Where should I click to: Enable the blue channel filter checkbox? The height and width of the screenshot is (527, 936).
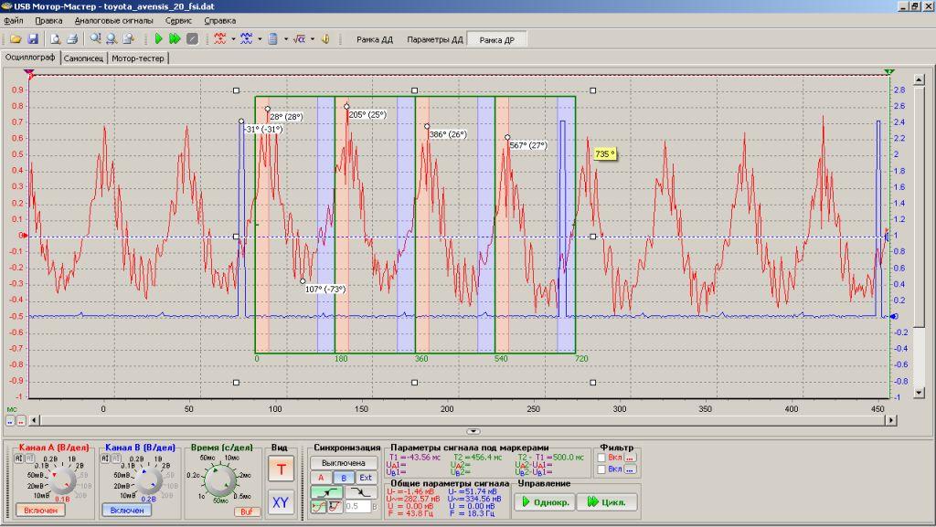[x=601, y=469]
